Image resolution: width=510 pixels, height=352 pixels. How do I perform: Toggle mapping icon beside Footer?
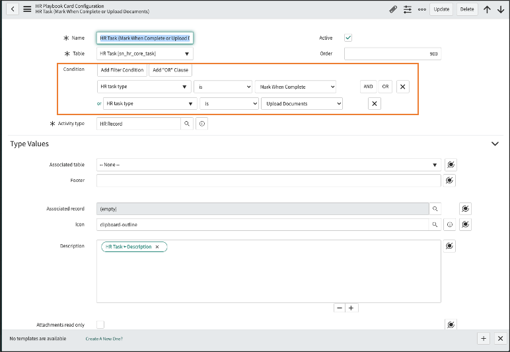click(449, 180)
